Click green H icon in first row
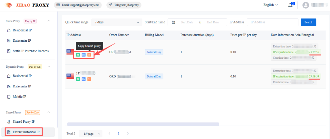The height and width of the screenshot is (139, 330). coord(78,55)
